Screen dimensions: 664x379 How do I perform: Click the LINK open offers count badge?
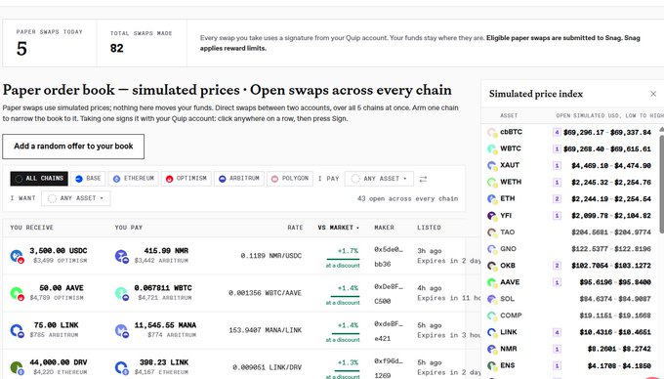pos(557,333)
